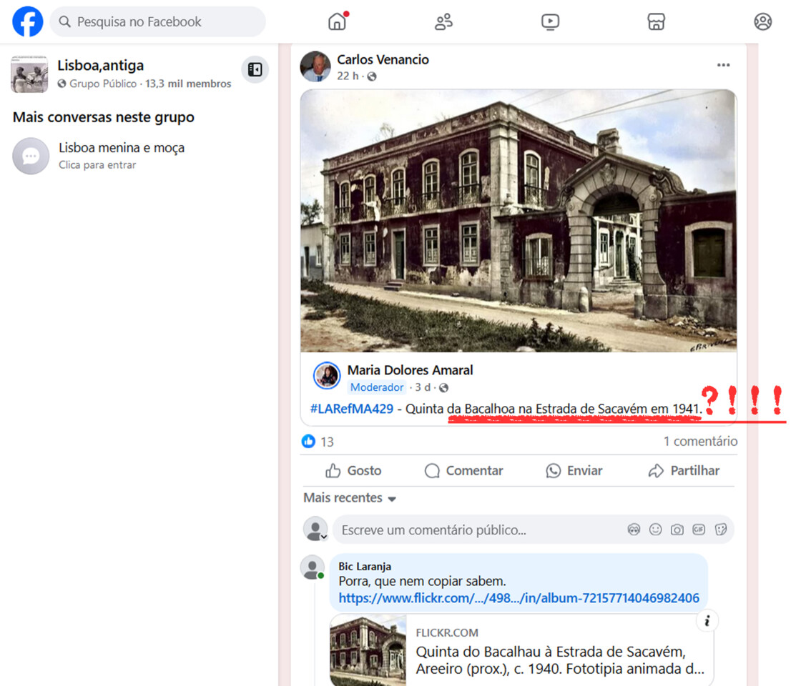Click the Pesquisa no Facebook search field

point(157,22)
